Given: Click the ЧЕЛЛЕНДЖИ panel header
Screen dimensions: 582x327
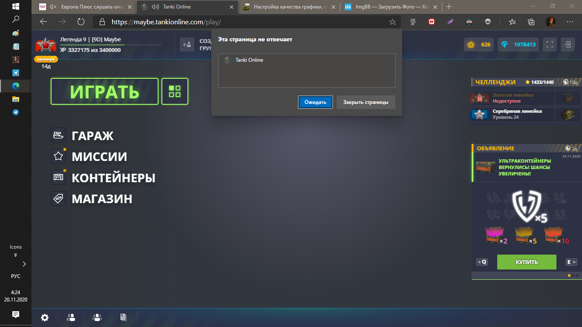Looking at the screenshot, I should [x=526, y=82].
